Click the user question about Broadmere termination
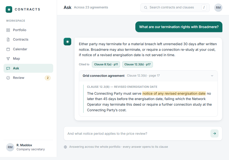Screen dimensions: 229x160 179,27
